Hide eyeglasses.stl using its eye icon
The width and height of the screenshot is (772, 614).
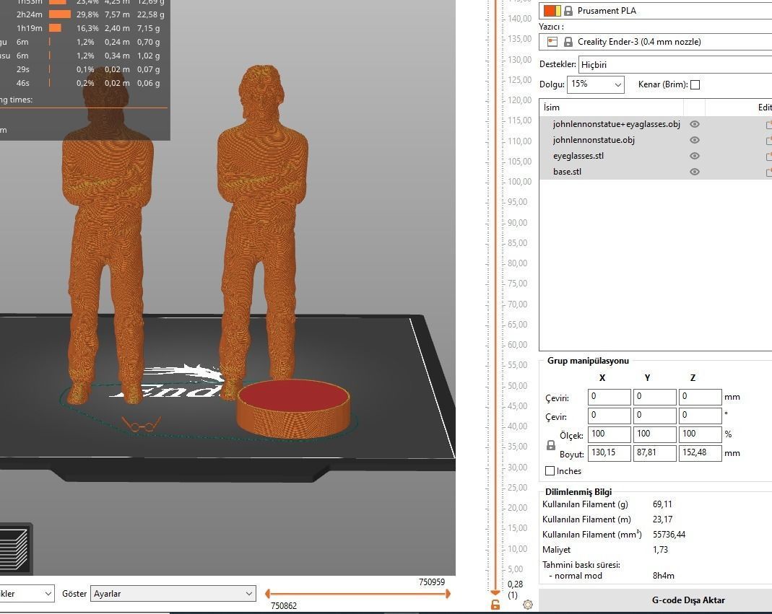pyautogui.click(x=695, y=156)
